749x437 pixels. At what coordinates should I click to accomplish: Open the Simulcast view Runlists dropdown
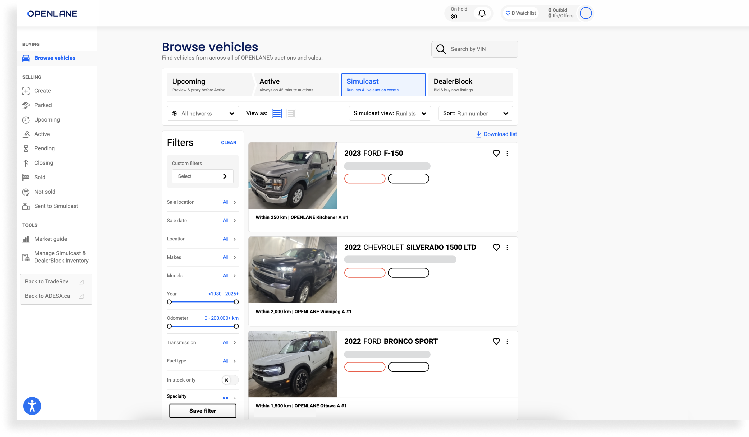(390, 113)
